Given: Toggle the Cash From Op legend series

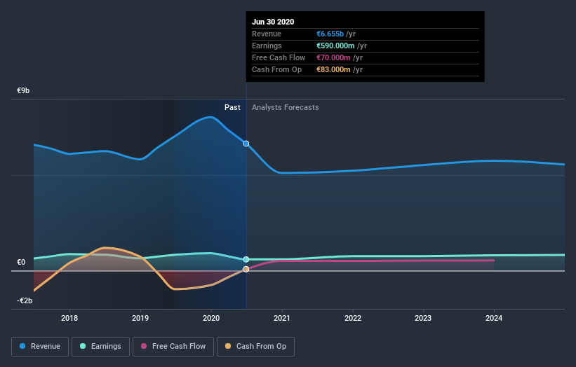Looking at the screenshot, I should pyautogui.click(x=255, y=347).
